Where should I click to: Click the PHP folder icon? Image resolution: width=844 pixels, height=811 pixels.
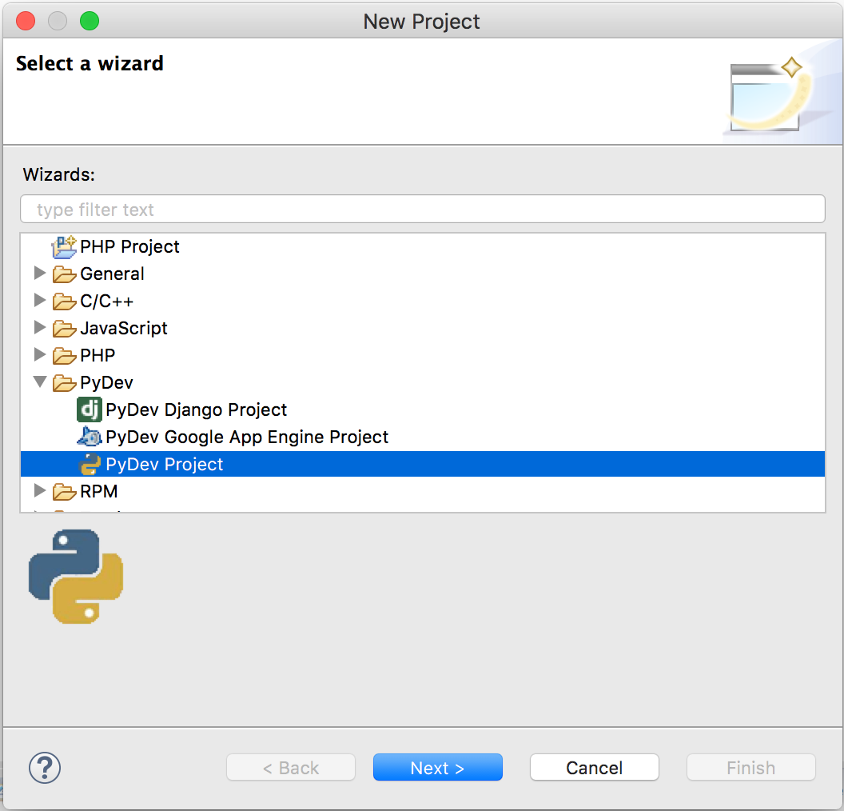pyautogui.click(x=64, y=355)
